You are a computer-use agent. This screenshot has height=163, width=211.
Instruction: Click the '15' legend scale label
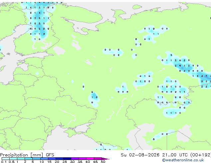click(x=49, y=162)
